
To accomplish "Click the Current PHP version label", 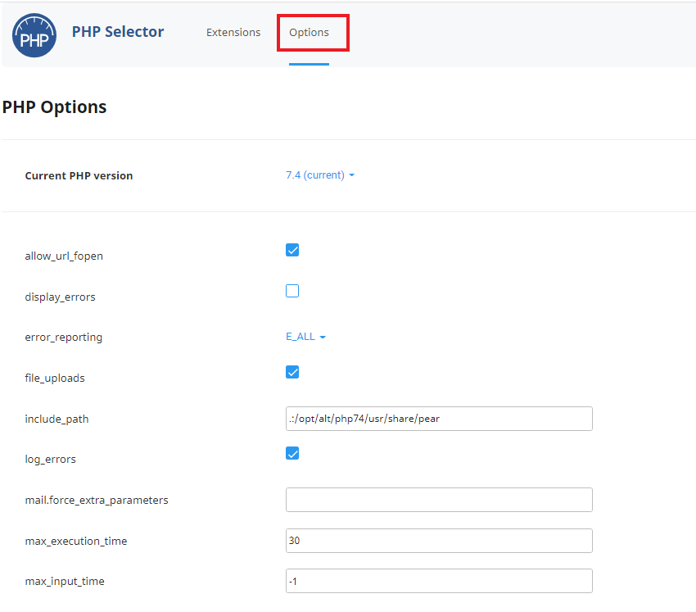I will point(79,175).
